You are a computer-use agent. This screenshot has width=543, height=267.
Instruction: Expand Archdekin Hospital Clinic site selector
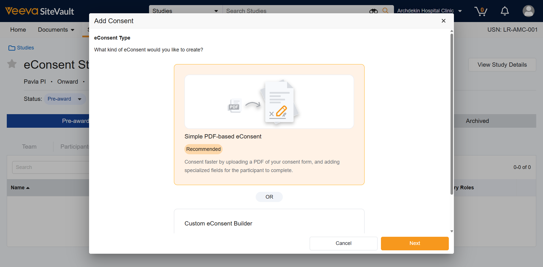pyautogui.click(x=429, y=11)
